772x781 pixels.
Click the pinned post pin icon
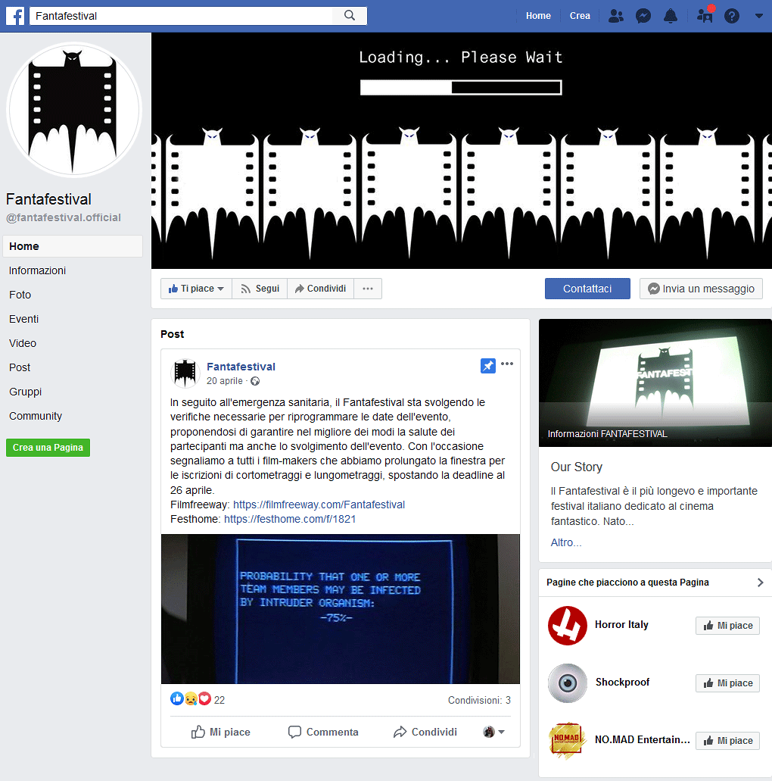click(x=487, y=366)
